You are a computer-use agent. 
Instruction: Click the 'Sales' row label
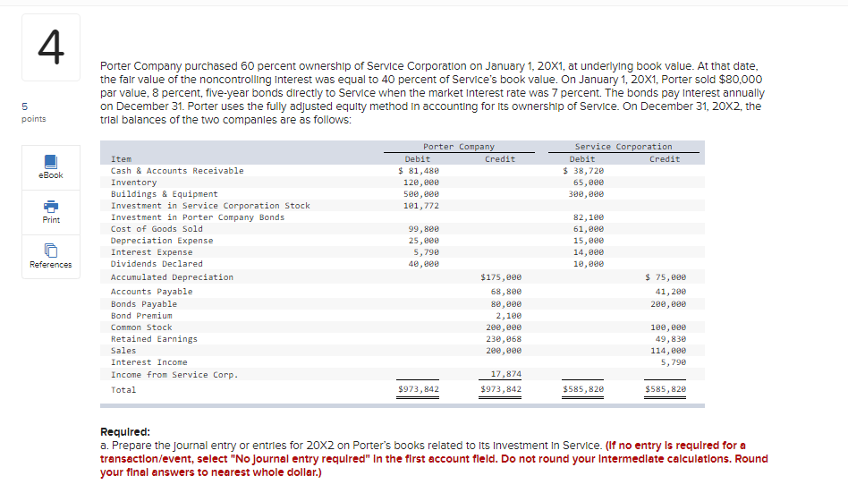123,351
